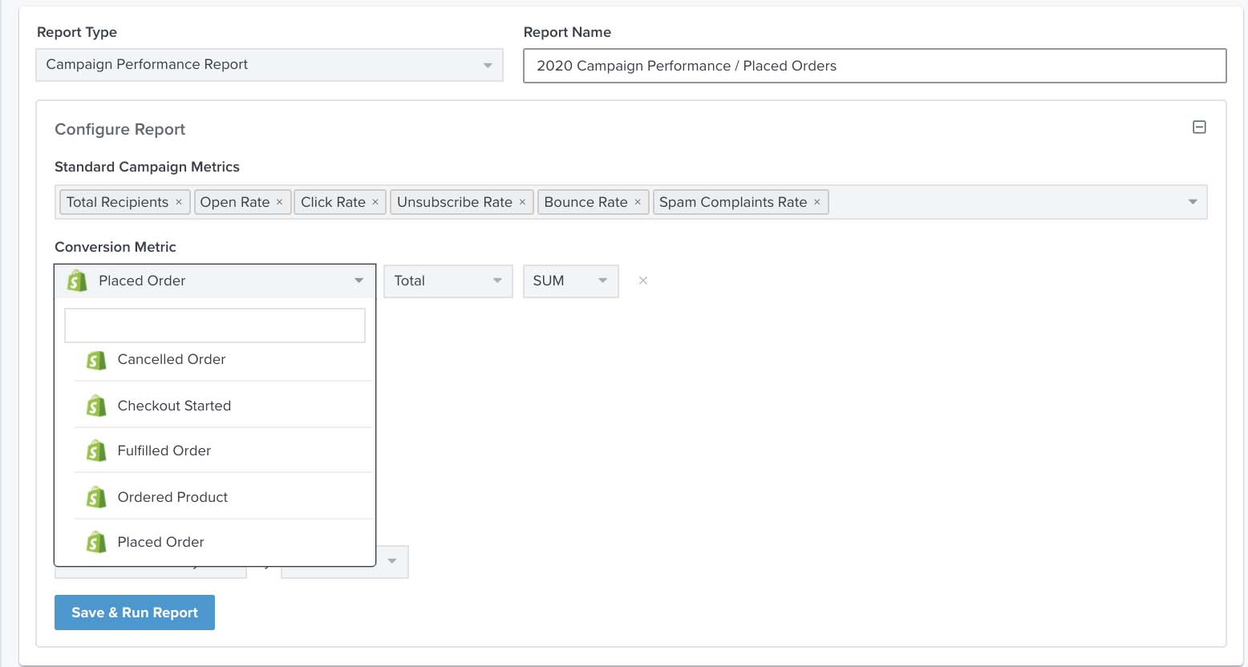This screenshot has width=1248, height=667.
Task: Remove the Open Rate metric tag
Action: pos(280,202)
